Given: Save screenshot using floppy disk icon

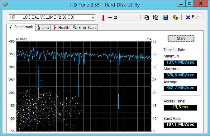Looking at the screenshot, I should [165, 17].
